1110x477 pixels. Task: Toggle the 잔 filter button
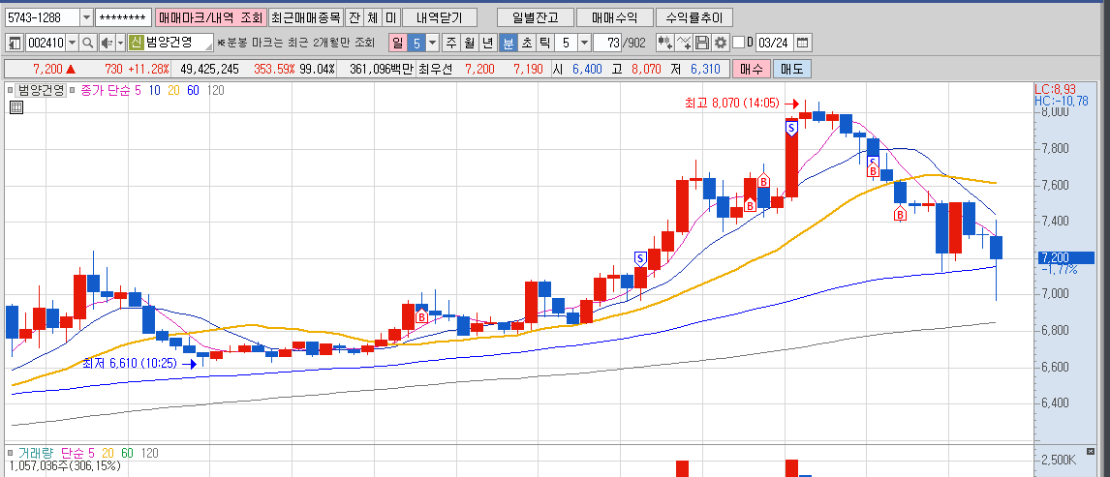point(354,17)
